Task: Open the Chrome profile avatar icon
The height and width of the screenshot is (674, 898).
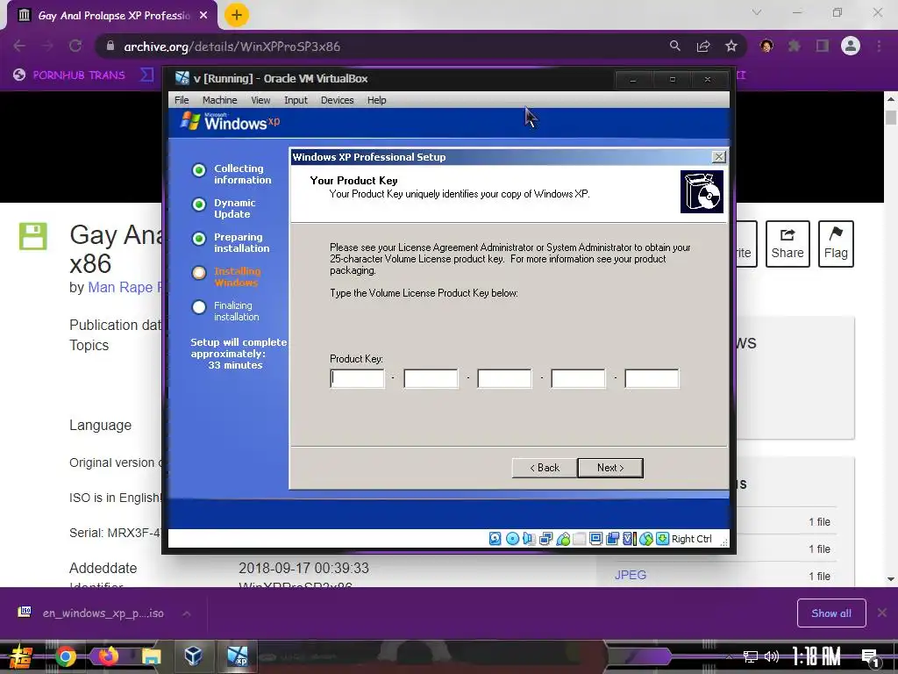Action: click(851, 46)
